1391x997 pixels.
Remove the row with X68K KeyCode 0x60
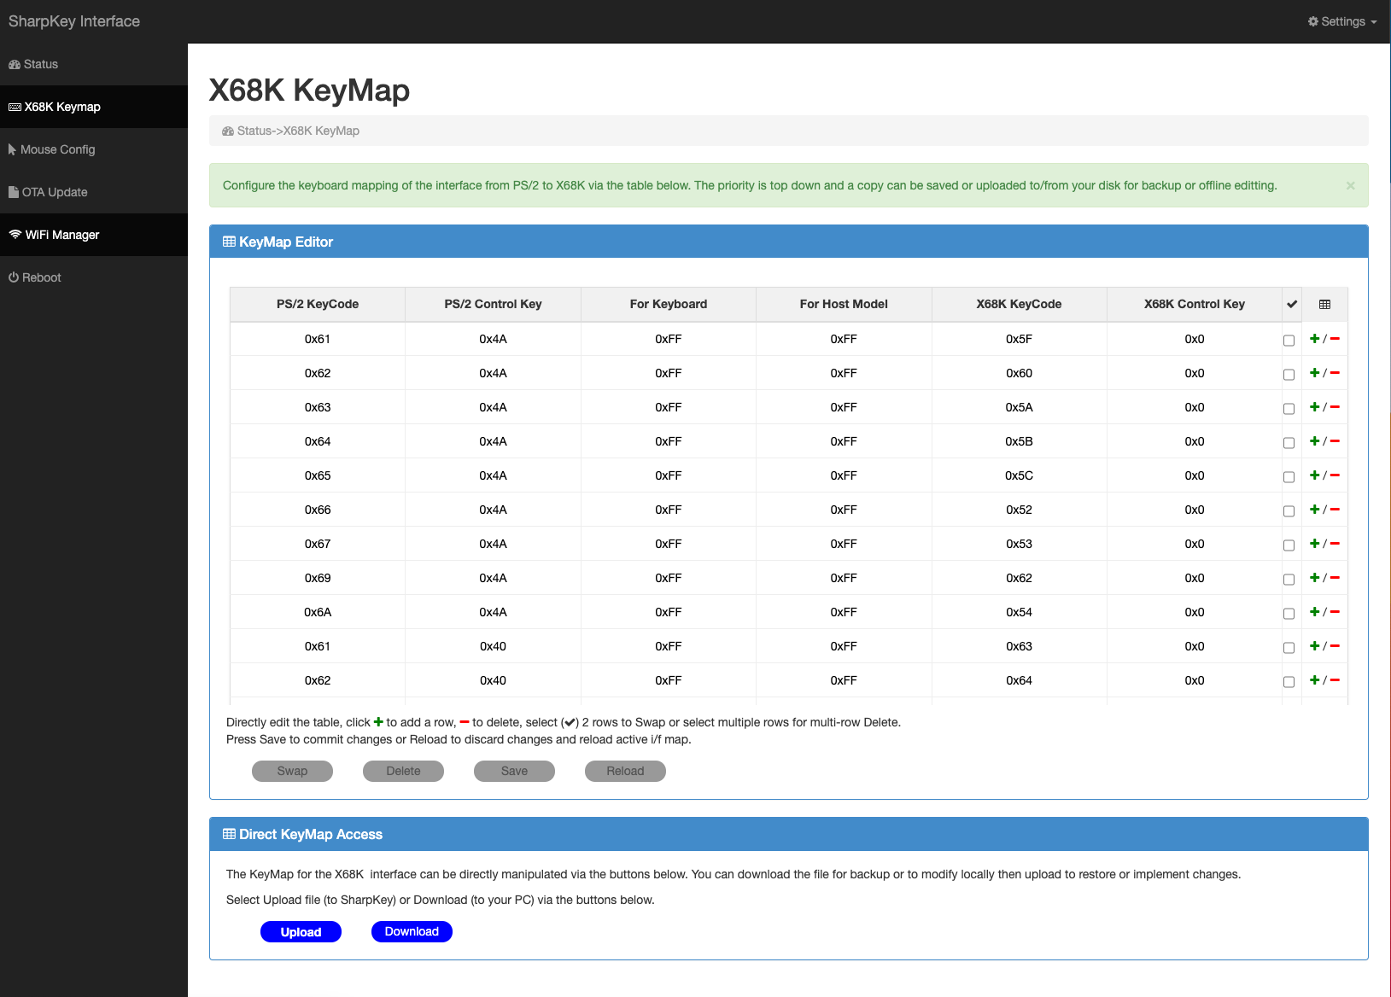(1335, 373)
